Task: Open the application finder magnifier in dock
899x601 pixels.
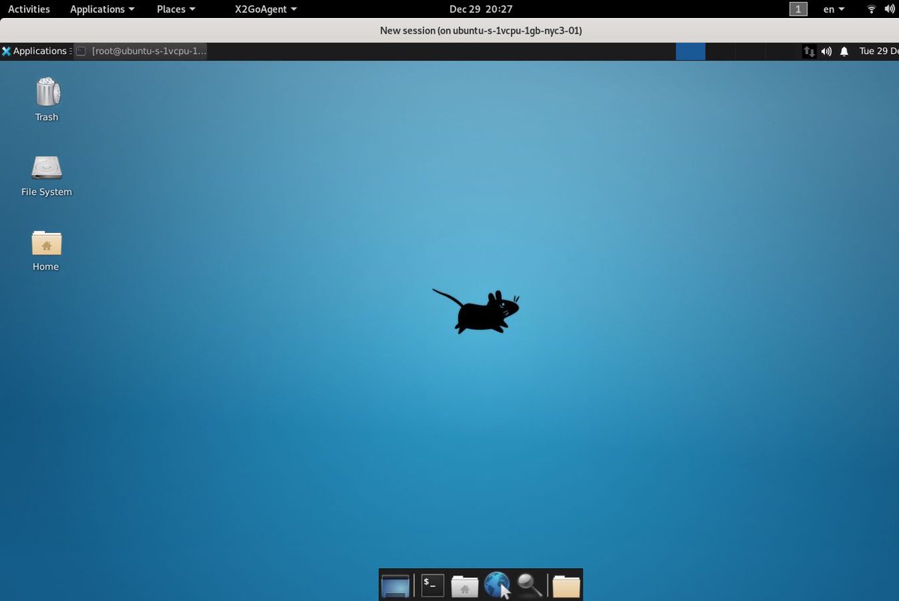Action: pyautogui.click(x=530, y=585)
